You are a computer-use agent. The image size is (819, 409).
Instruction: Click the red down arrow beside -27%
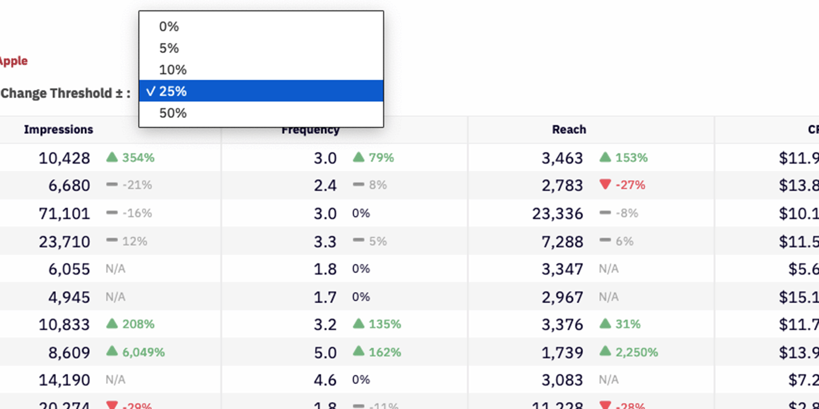(x=605, y=185)
